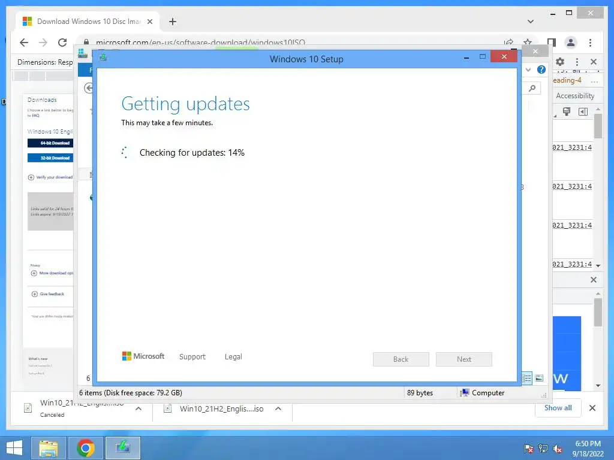Viewport: 614px width, 460px height.
Task: Open menu for second Win10_21H2 ISO download
Action: [x=278, y=408]
